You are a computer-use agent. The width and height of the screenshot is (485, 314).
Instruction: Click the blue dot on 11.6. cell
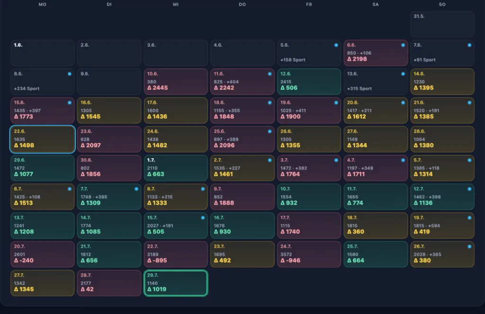point(269,74)
